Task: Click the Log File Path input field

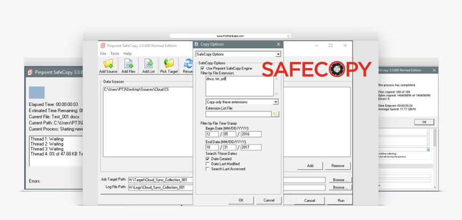Action: pos(227,187)
